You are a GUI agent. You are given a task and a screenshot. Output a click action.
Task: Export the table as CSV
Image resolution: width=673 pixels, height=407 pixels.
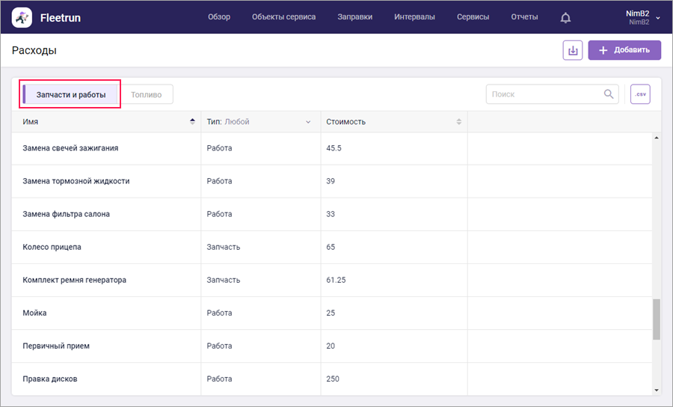(x=640, y=94)
